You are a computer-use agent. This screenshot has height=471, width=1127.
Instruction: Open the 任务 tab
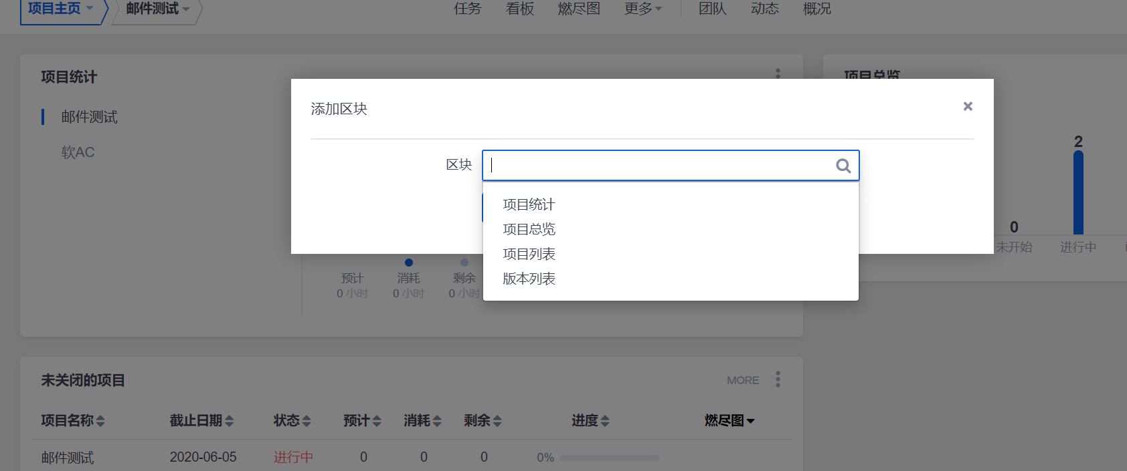(467, 9)
